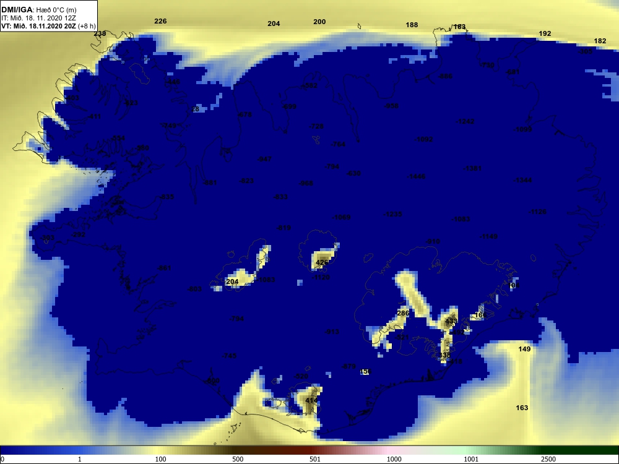This screenshot has height=464, width=619.
Task: Select the legend value 500
Action: click(237, 459)
